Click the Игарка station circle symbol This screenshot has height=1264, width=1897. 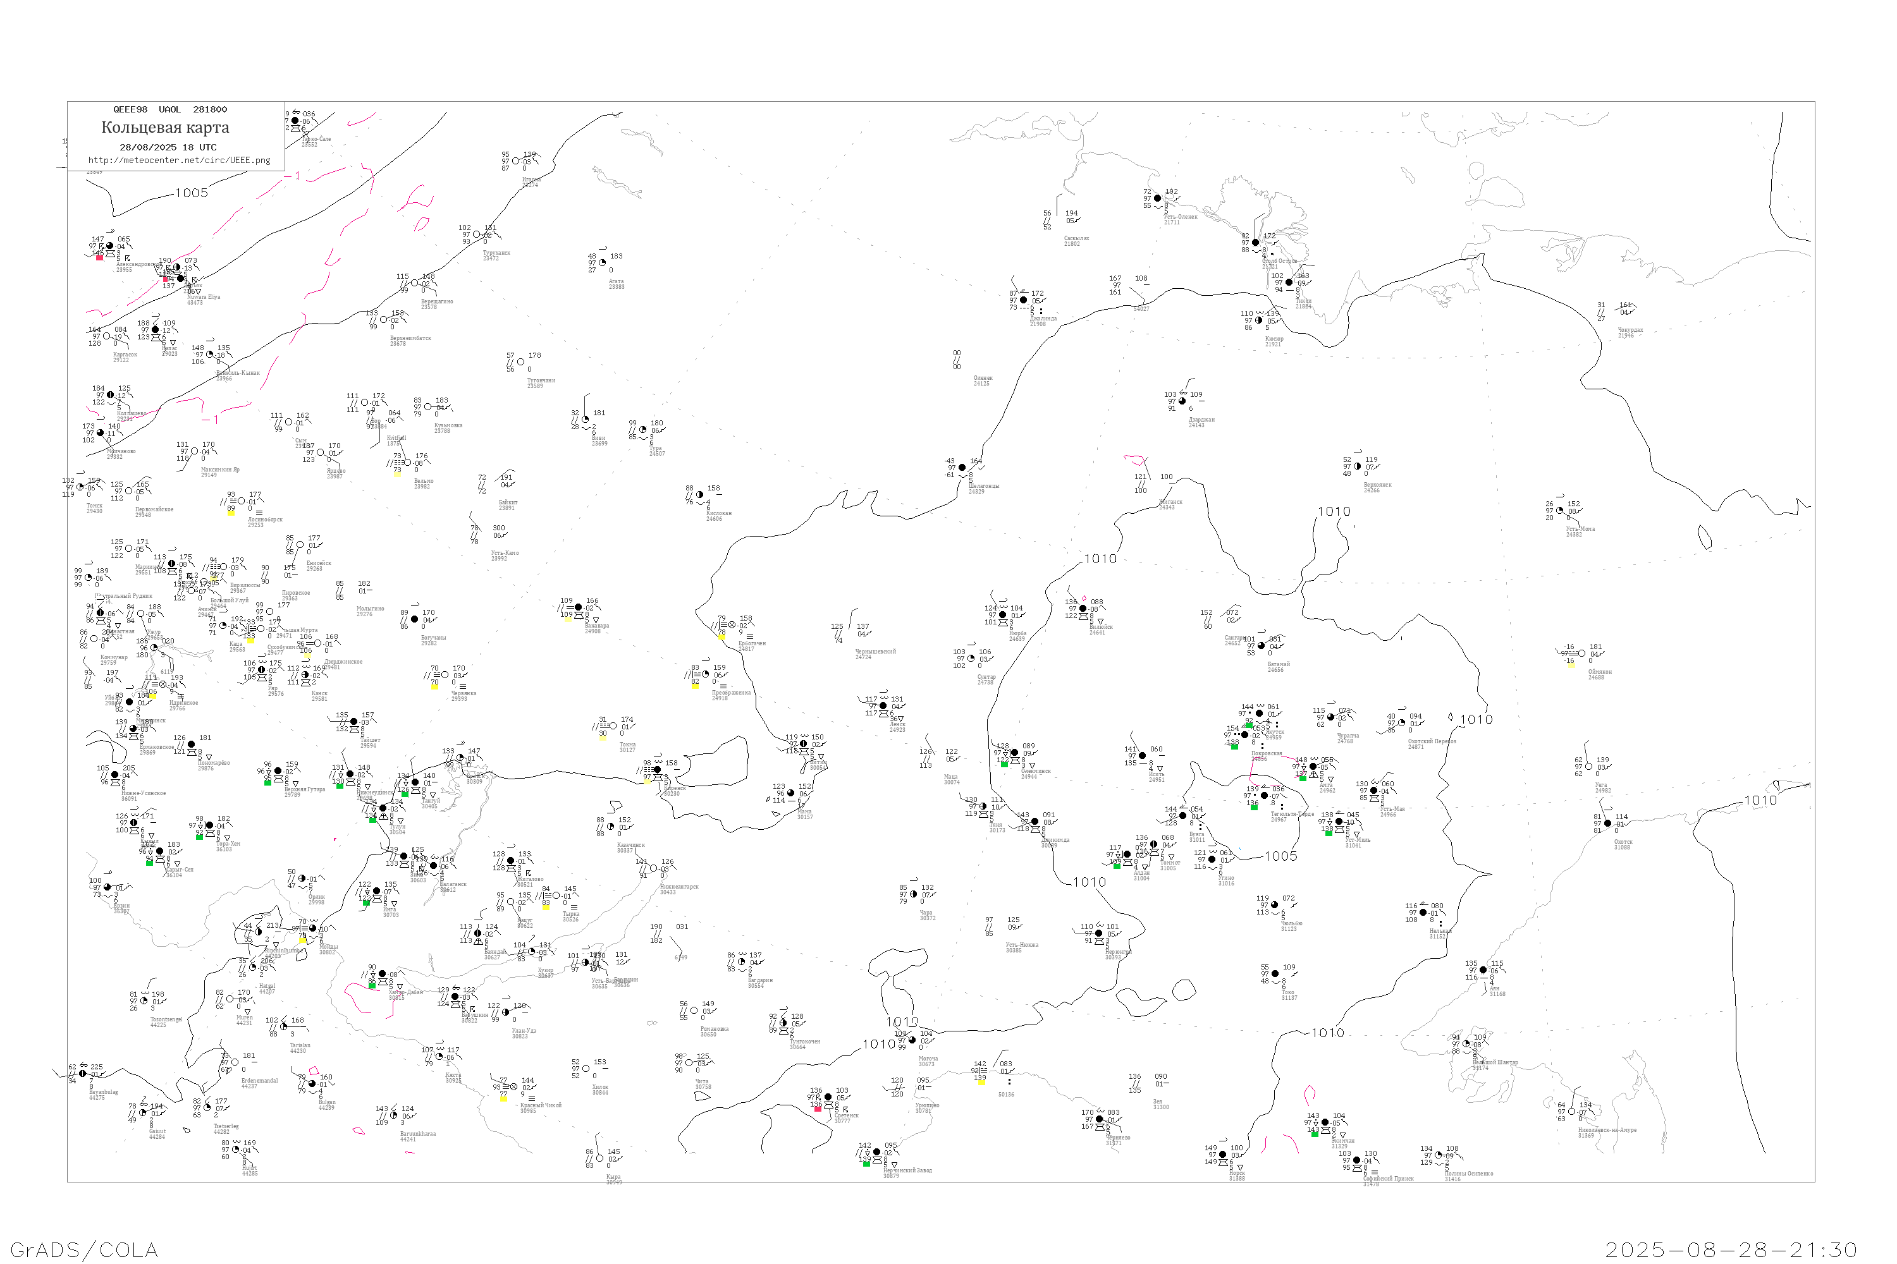[516, 161]
